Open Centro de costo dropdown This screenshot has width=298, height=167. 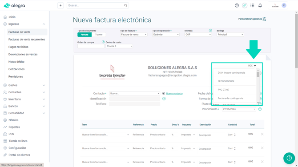click(x=119, y=46)
